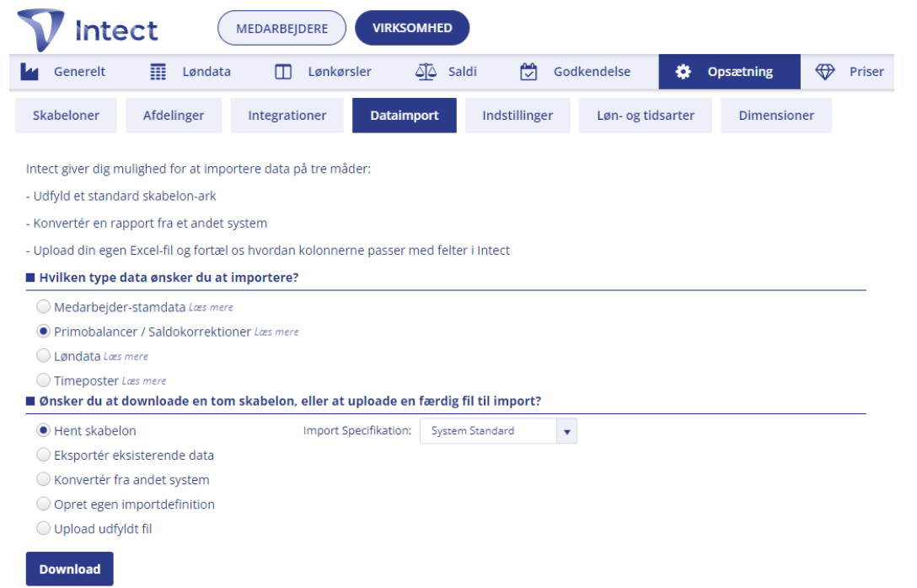This screenshot has height=588, width=917.
Task: Select Primobalancer / Saldokorrektioner radio button
Action: pos(43,331)
